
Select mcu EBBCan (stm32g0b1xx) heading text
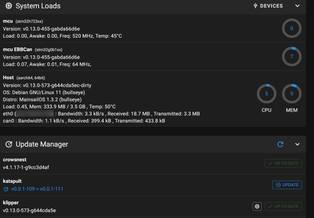33,49
